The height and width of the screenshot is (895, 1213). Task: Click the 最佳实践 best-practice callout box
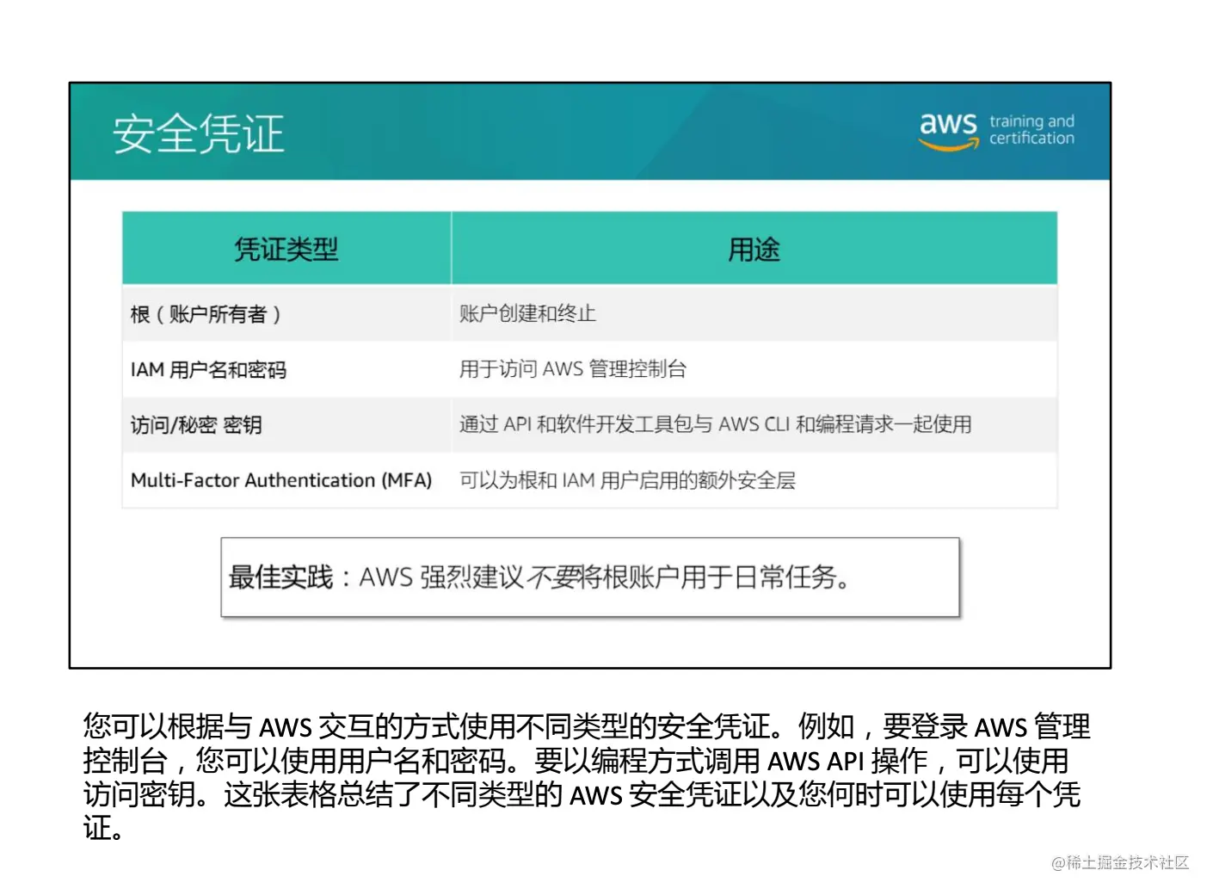click(x=590, y=577)
